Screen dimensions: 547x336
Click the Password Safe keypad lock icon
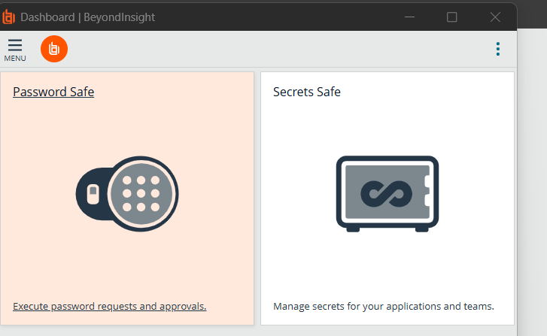point(127,194)
